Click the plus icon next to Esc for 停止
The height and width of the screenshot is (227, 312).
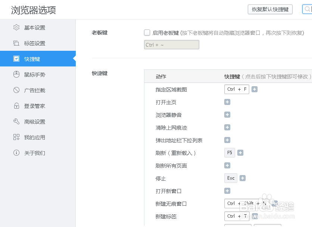point(243,178)
